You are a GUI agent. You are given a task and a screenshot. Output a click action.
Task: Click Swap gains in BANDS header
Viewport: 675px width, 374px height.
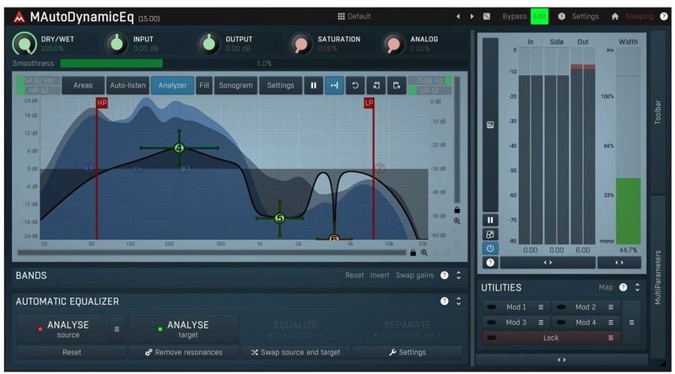[x=414, y=275]
